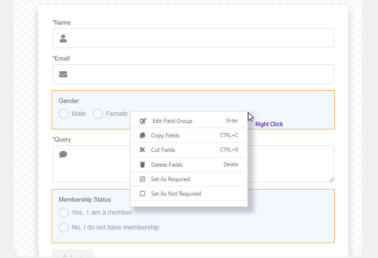Click the speech bubble icon in Query field
This screenshot has height=258, width=378.
tap(63, 154)
